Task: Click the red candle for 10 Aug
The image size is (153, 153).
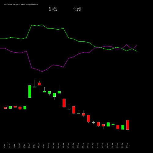Action: tap(74, 110)
